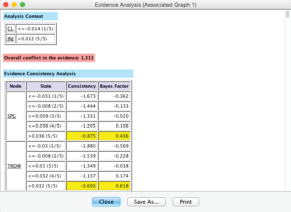This screenshot has height=212, width=291.
Task: Select highlighted Bayes Factor 0.618 cell
Action: point(114,186)
